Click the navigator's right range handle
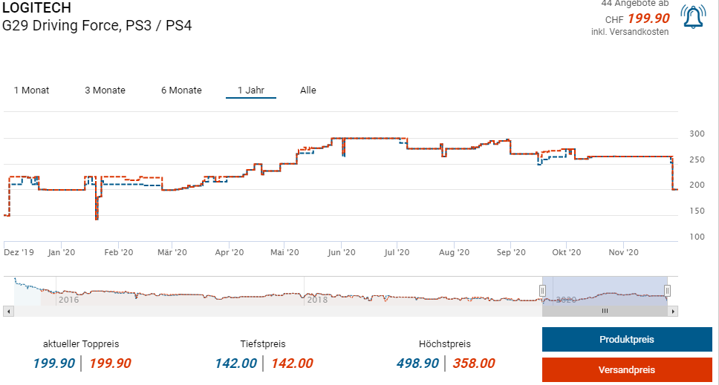Image resolution: width=719 pixels, height=385 pixels. (668, 291)
